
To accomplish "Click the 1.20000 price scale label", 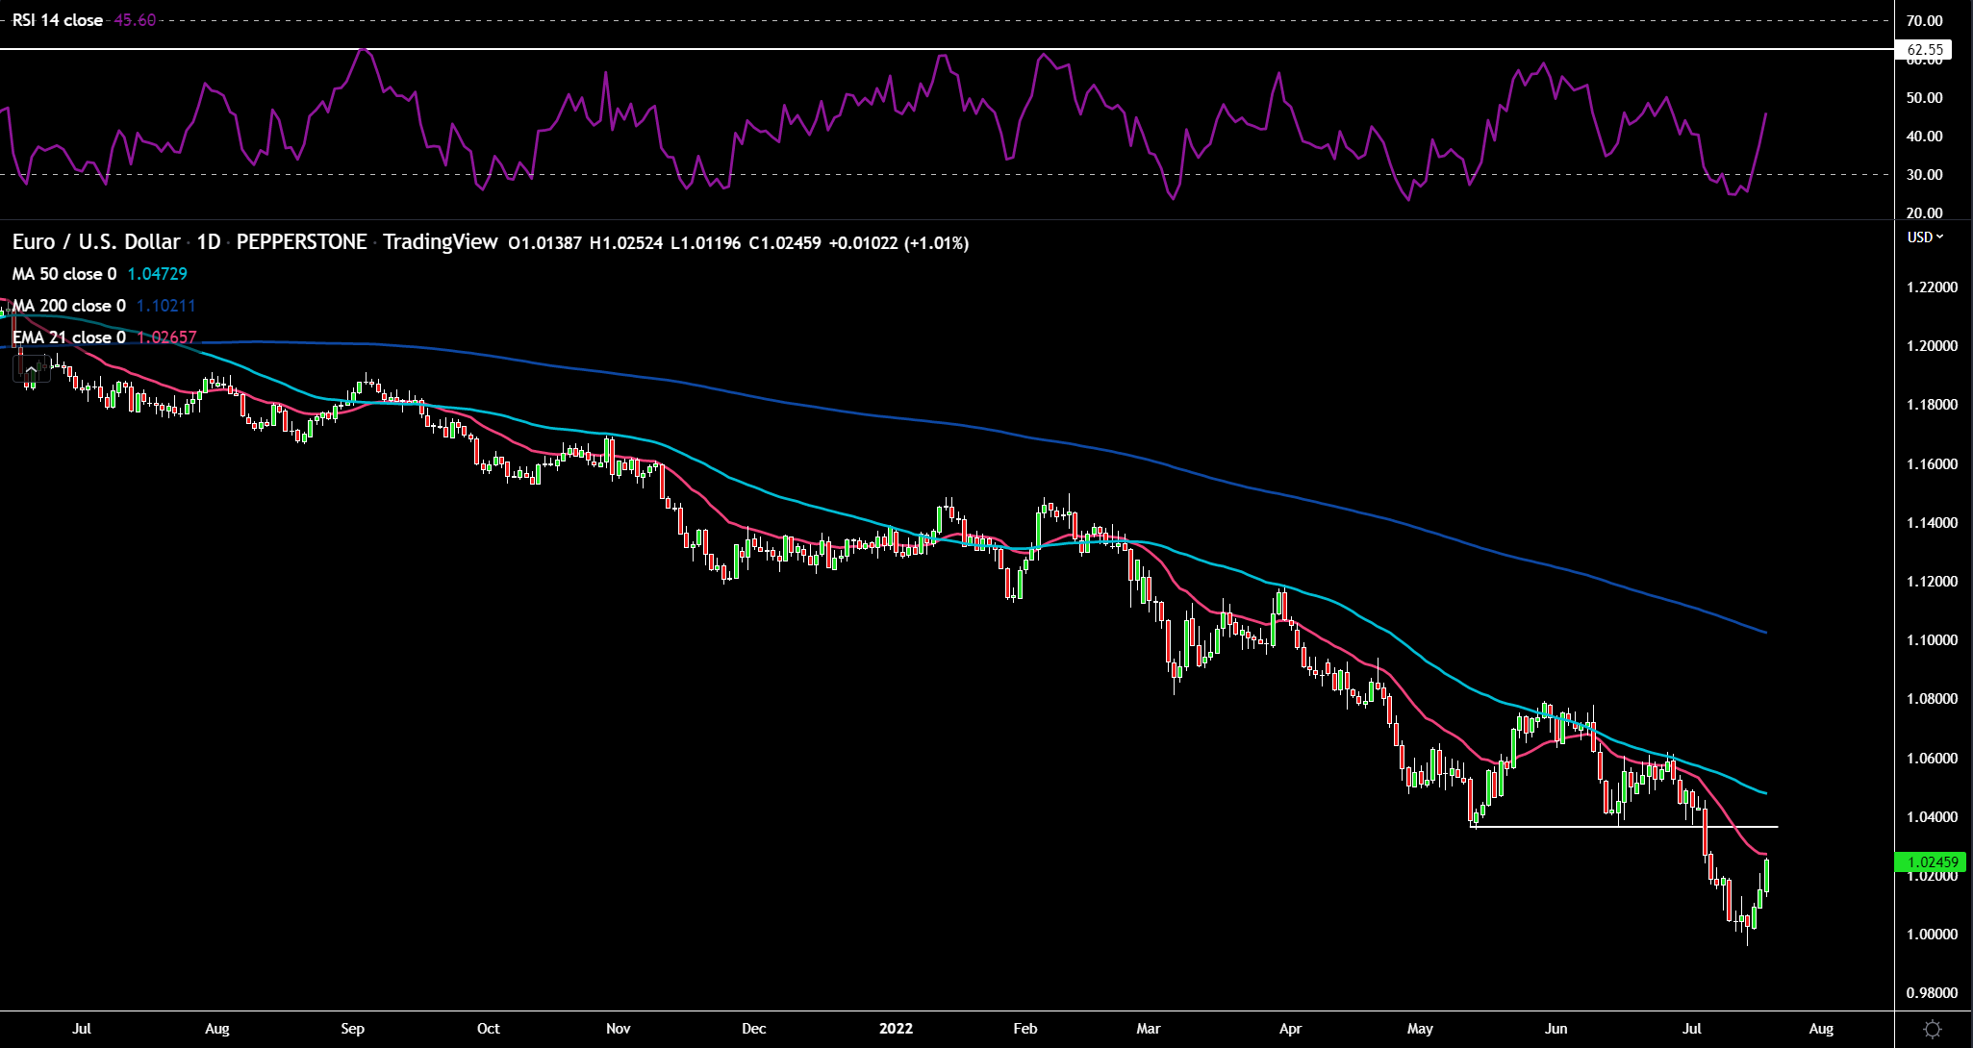I will coord(1932,346).
